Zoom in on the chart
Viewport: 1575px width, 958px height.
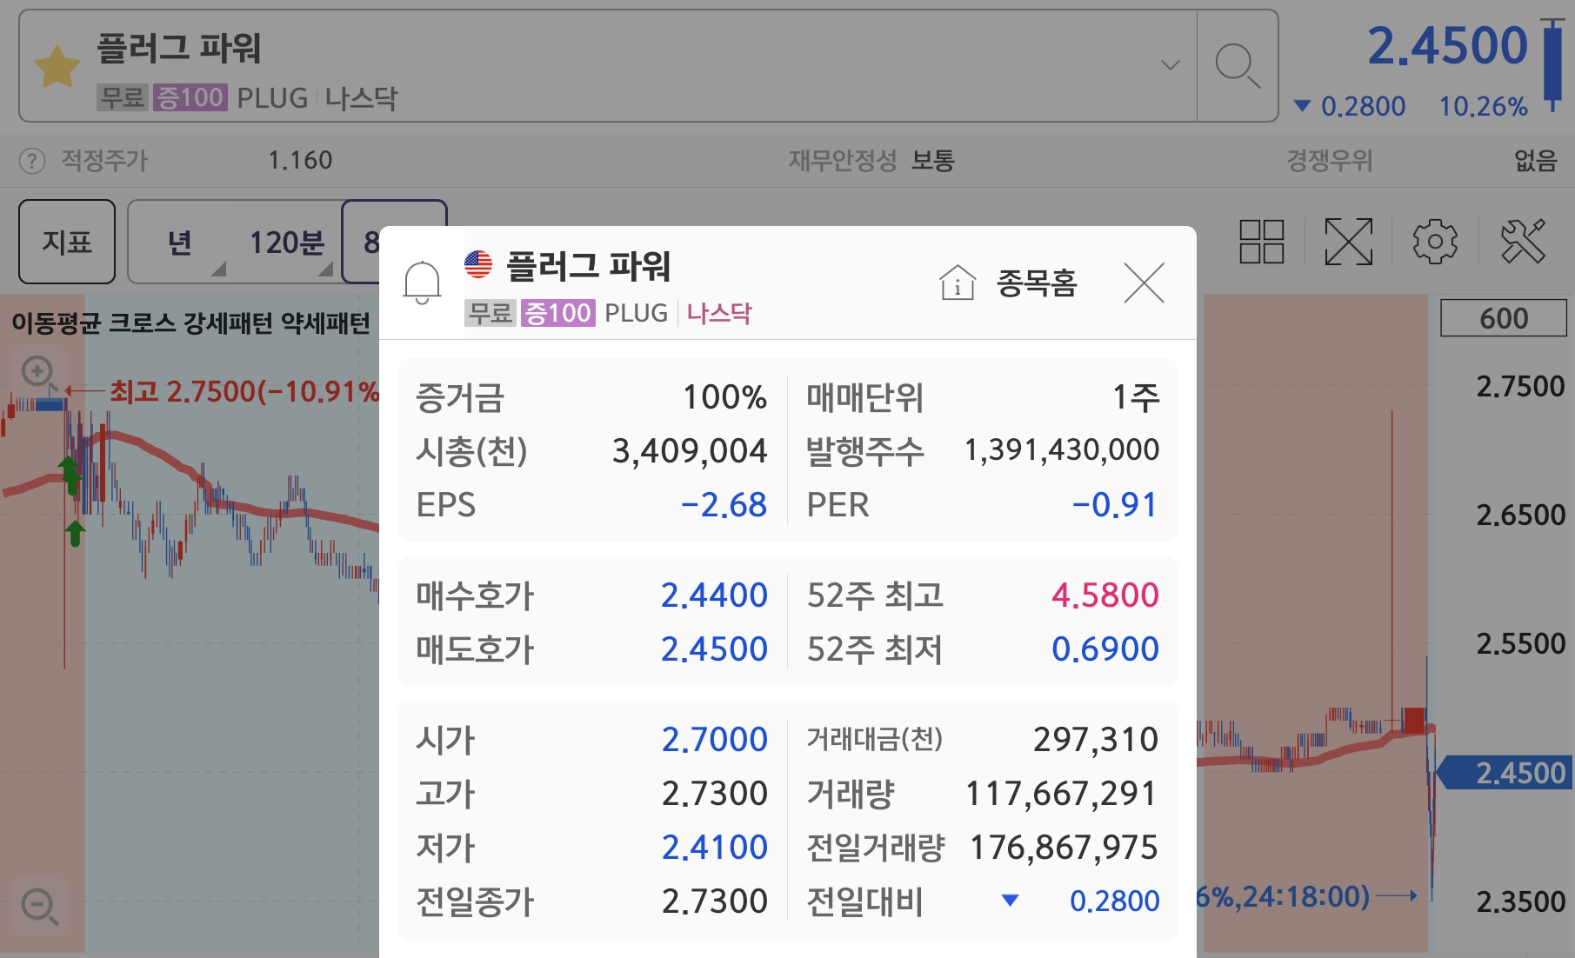point(37,372)
